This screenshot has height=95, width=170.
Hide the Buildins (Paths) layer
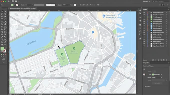[x=144, y=37]
